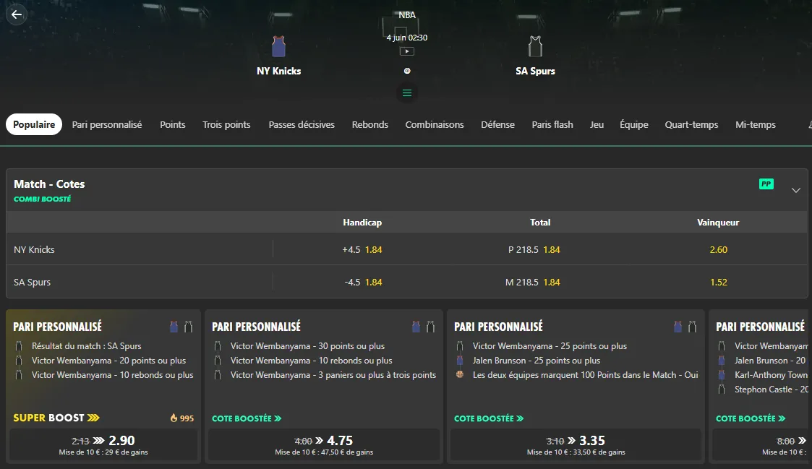Select the Populaire tab
This screenshot has height=469, width=812.
[34, 125]
